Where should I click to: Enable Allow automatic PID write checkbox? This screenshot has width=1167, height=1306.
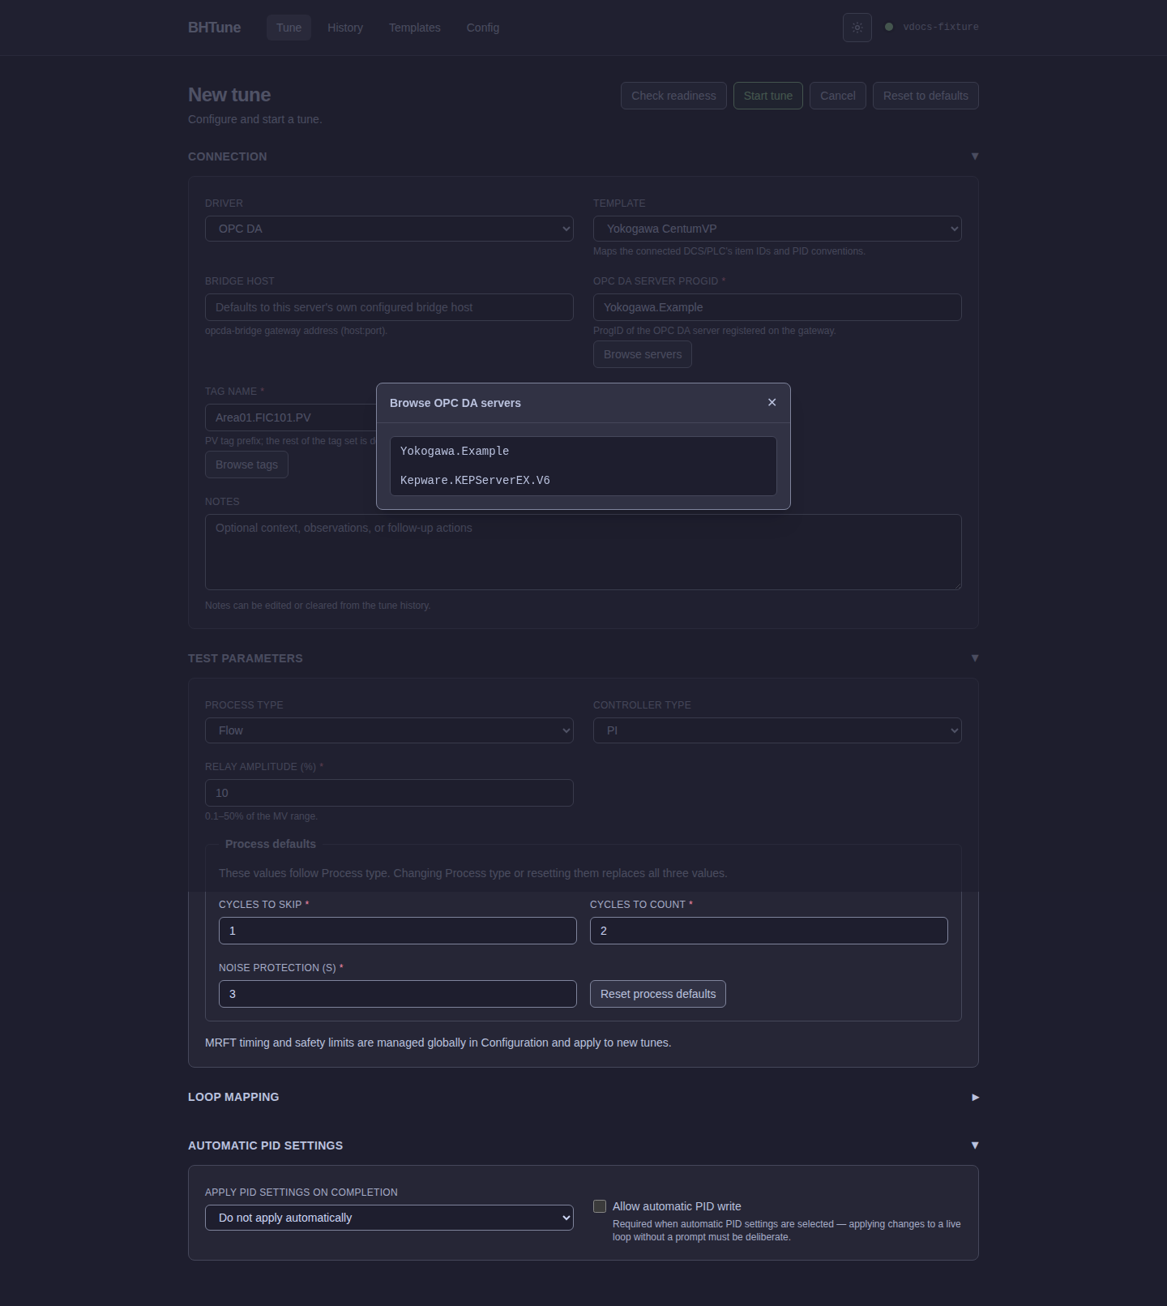click(x=600, y=1206)
